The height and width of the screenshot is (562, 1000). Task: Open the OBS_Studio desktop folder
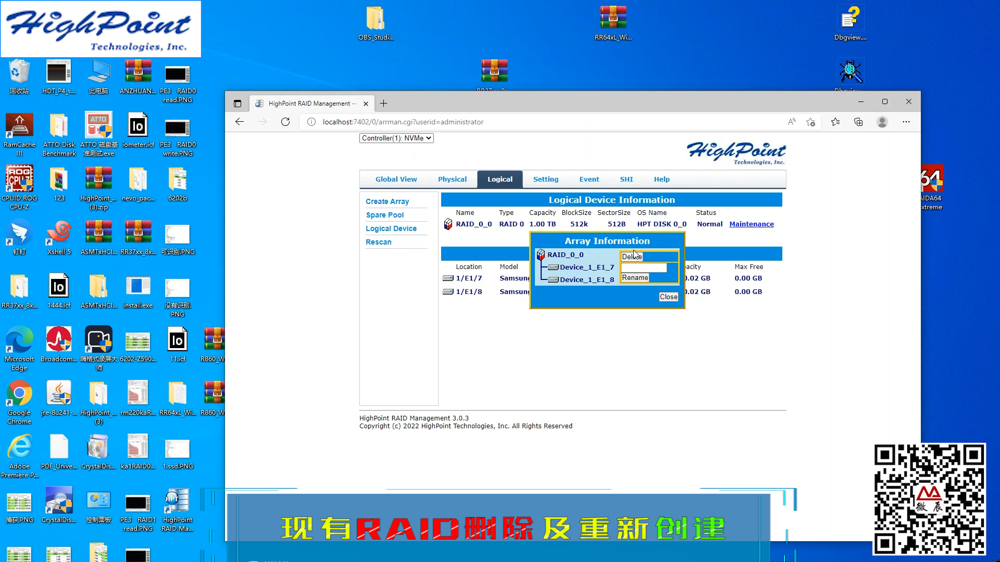[x=376, y=23]
